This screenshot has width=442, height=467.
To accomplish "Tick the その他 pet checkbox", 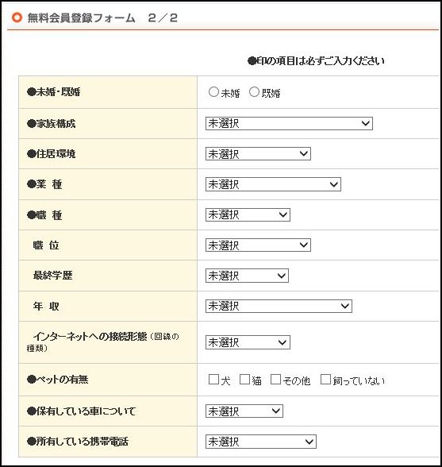I will (275, 379).
